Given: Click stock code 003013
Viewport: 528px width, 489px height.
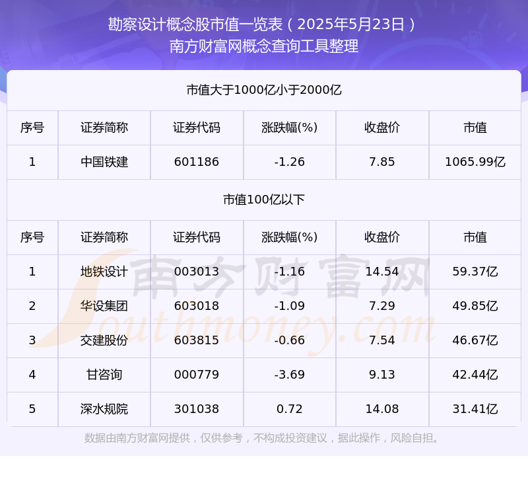Looking at the screenshot, I should pyautogui.click(x=197, y=272).
